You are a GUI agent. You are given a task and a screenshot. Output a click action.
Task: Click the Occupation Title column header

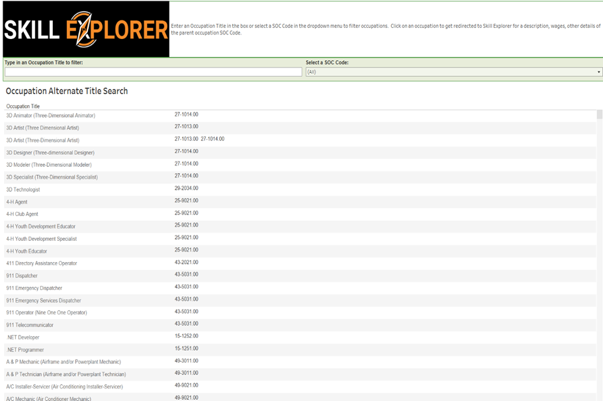click(x=23, y=106)
